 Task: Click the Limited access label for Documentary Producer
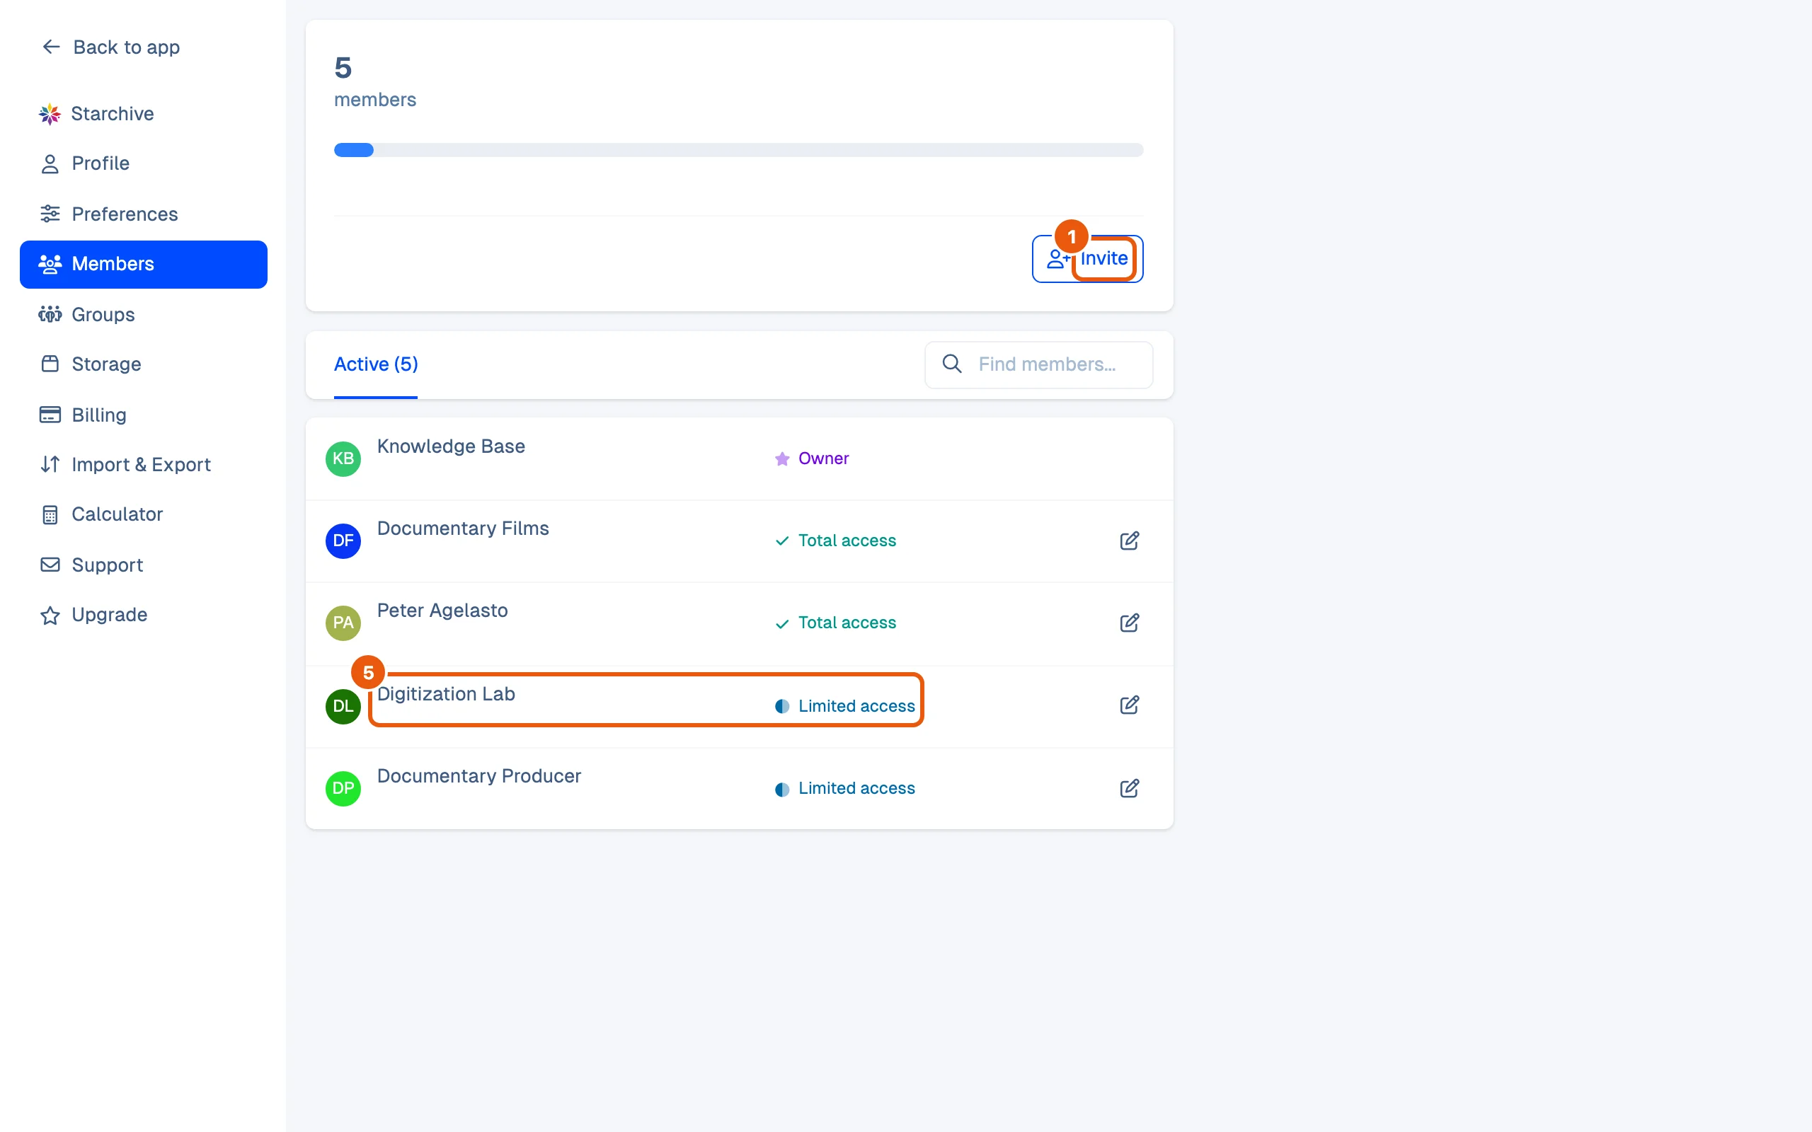pos(856,788)
